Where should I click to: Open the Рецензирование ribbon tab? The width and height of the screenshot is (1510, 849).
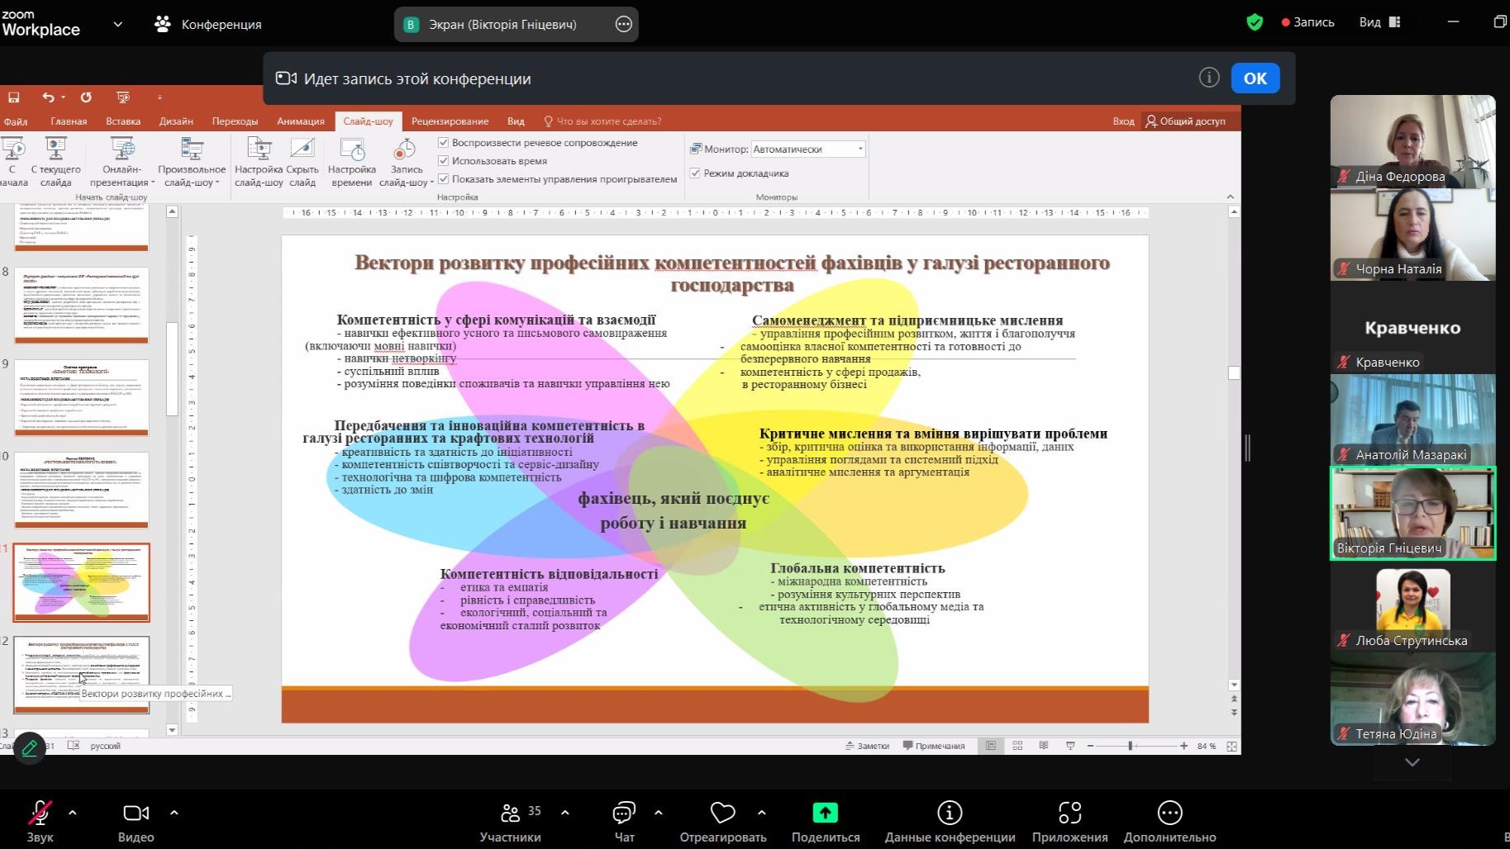[x=450, y=121]
